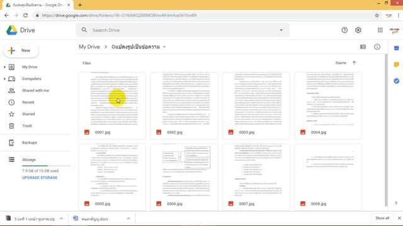Open Backups in the sidebar
The width and height of the screenshot is (403, 226).
click(30, 143)
